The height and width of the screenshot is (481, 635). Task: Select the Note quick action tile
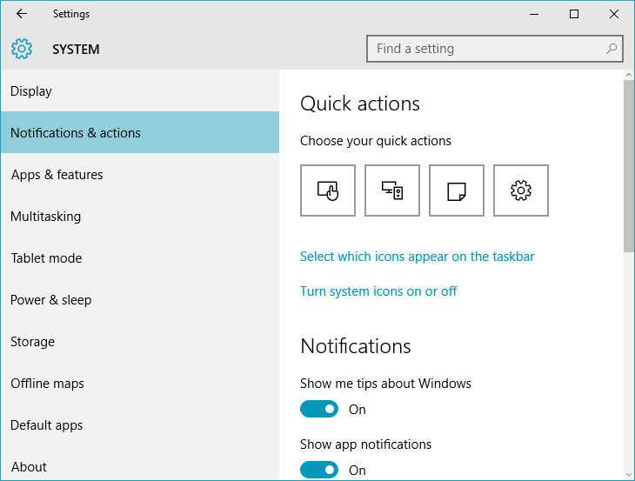457,190
